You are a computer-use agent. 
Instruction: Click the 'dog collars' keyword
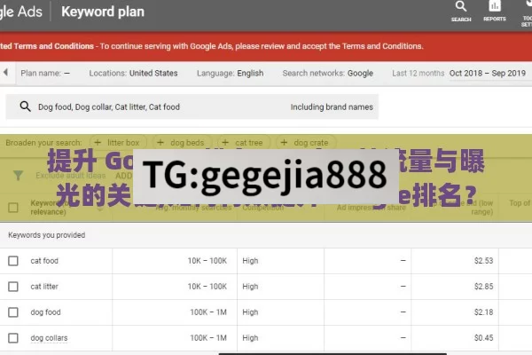(x=49, y=338)
